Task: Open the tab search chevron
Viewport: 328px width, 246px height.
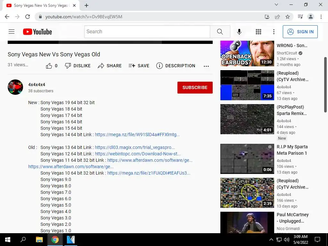Action: [x=276, y=4]
